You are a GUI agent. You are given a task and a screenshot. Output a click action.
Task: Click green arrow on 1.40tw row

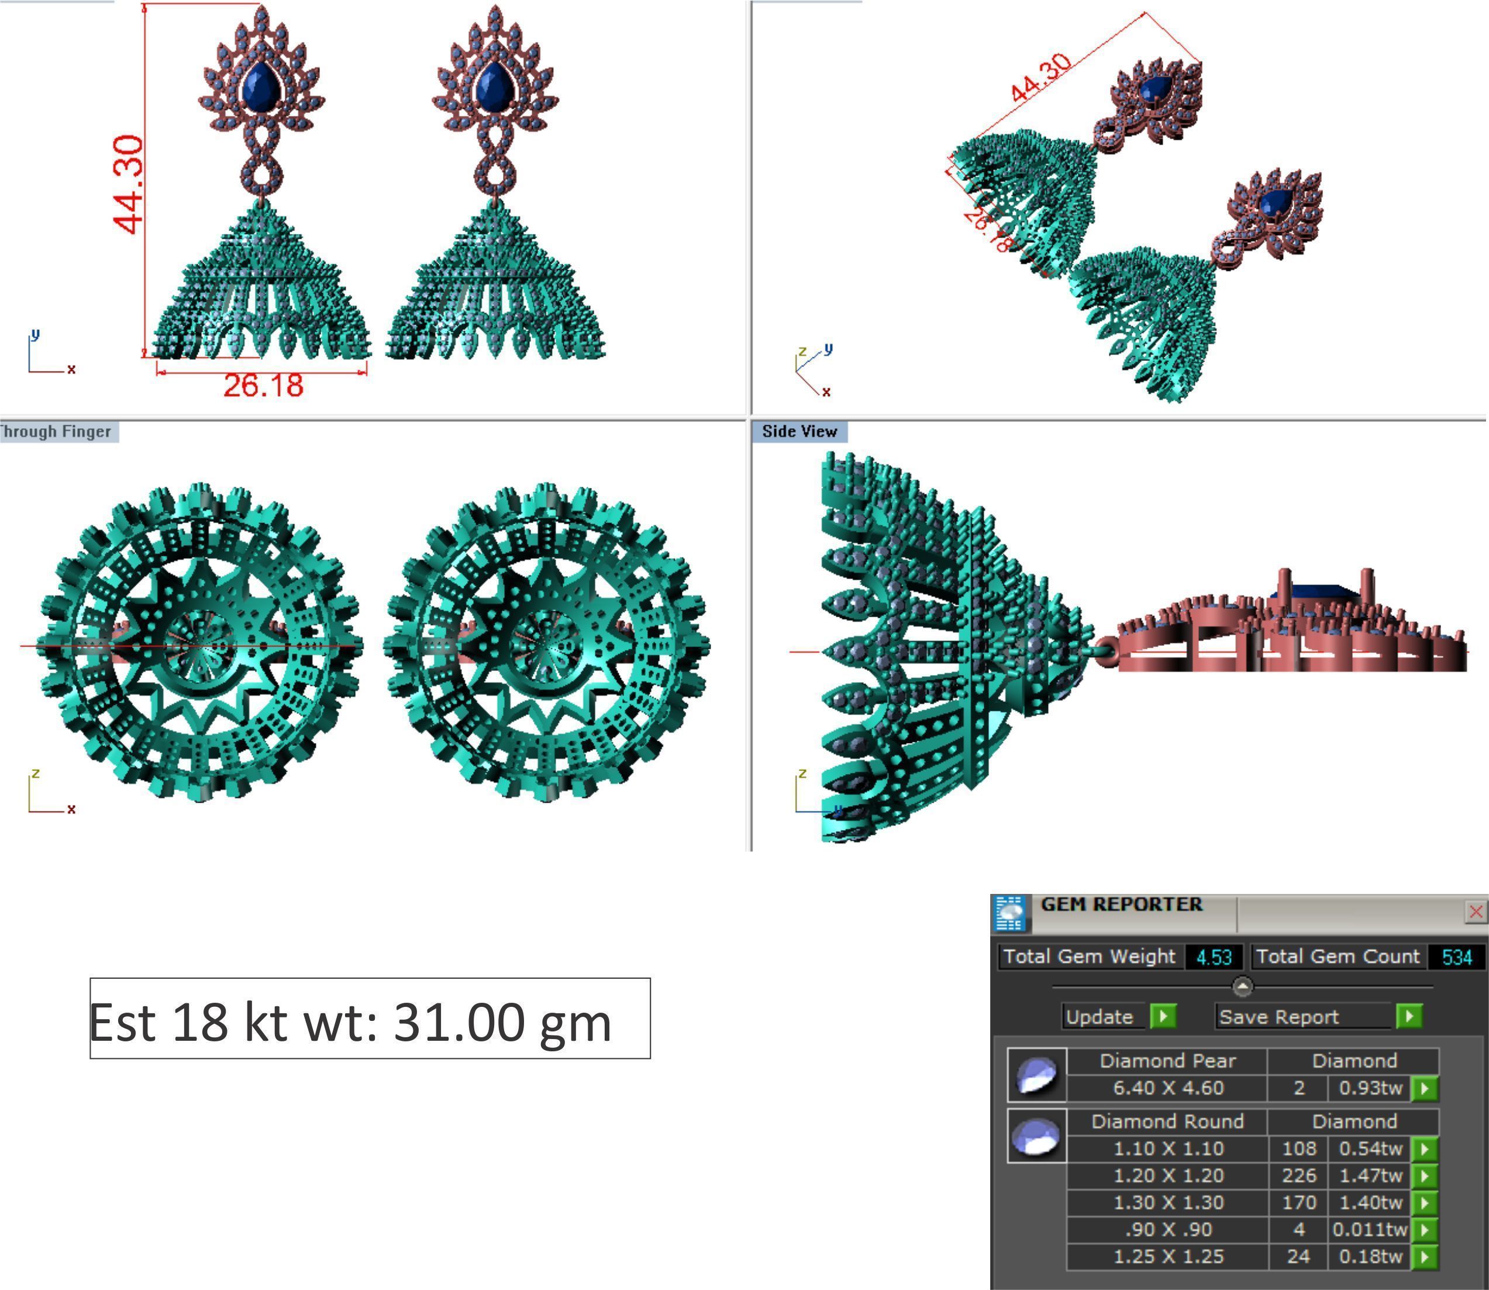pos(1424,1203)
